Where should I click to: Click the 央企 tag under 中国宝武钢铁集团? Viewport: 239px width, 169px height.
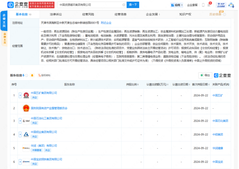(x=35, y=164)
